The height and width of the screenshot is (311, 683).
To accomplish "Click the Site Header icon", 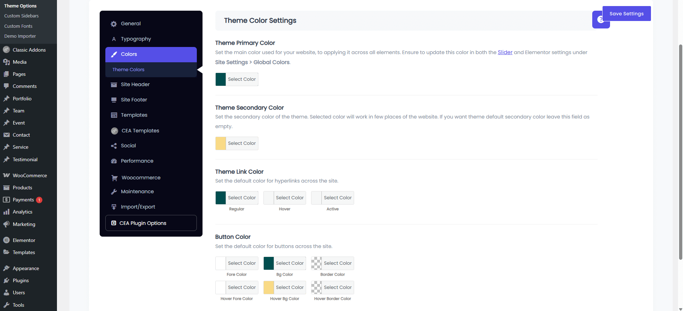I will (x=114, y=85).
